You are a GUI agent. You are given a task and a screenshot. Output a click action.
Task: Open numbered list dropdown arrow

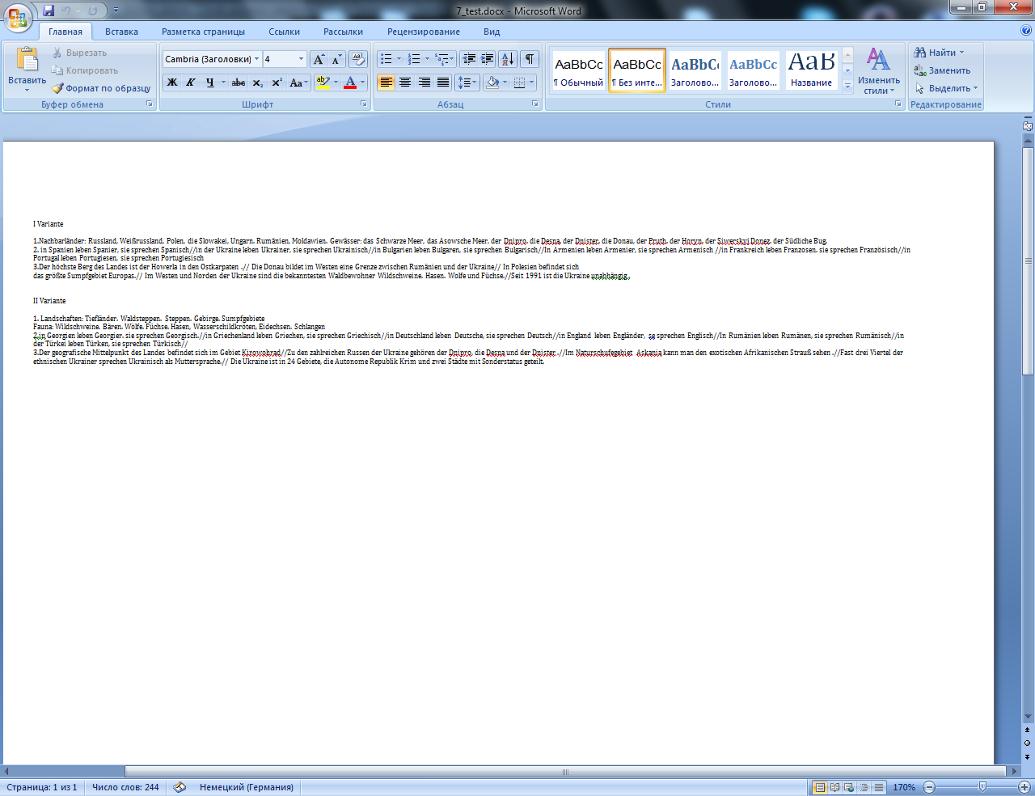427,59
